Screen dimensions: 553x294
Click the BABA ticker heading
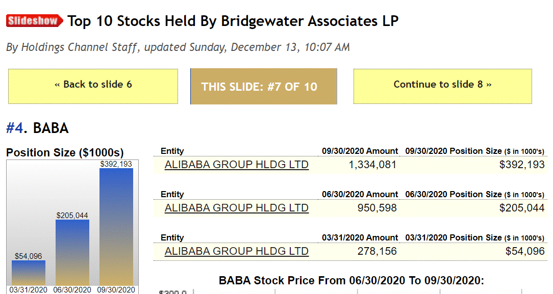point(51,128)
